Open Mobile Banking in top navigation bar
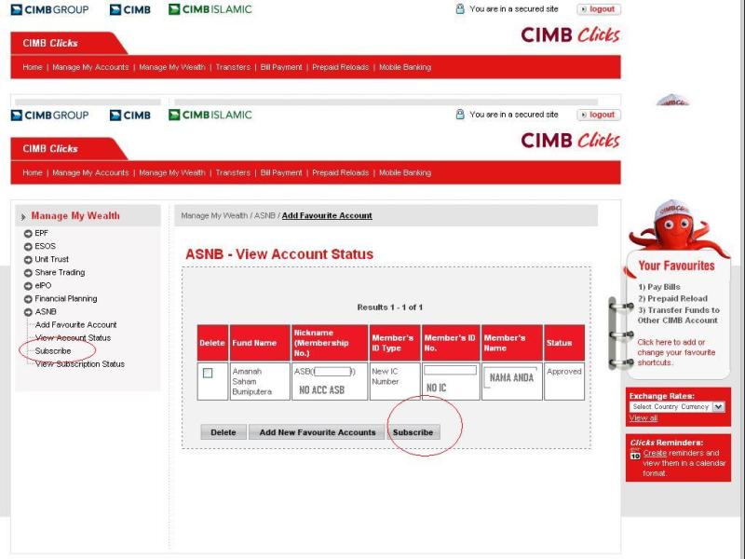 405,67
